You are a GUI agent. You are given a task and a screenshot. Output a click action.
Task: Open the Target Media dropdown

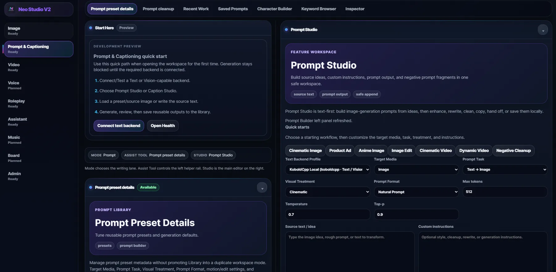click(x=416, y=170)
